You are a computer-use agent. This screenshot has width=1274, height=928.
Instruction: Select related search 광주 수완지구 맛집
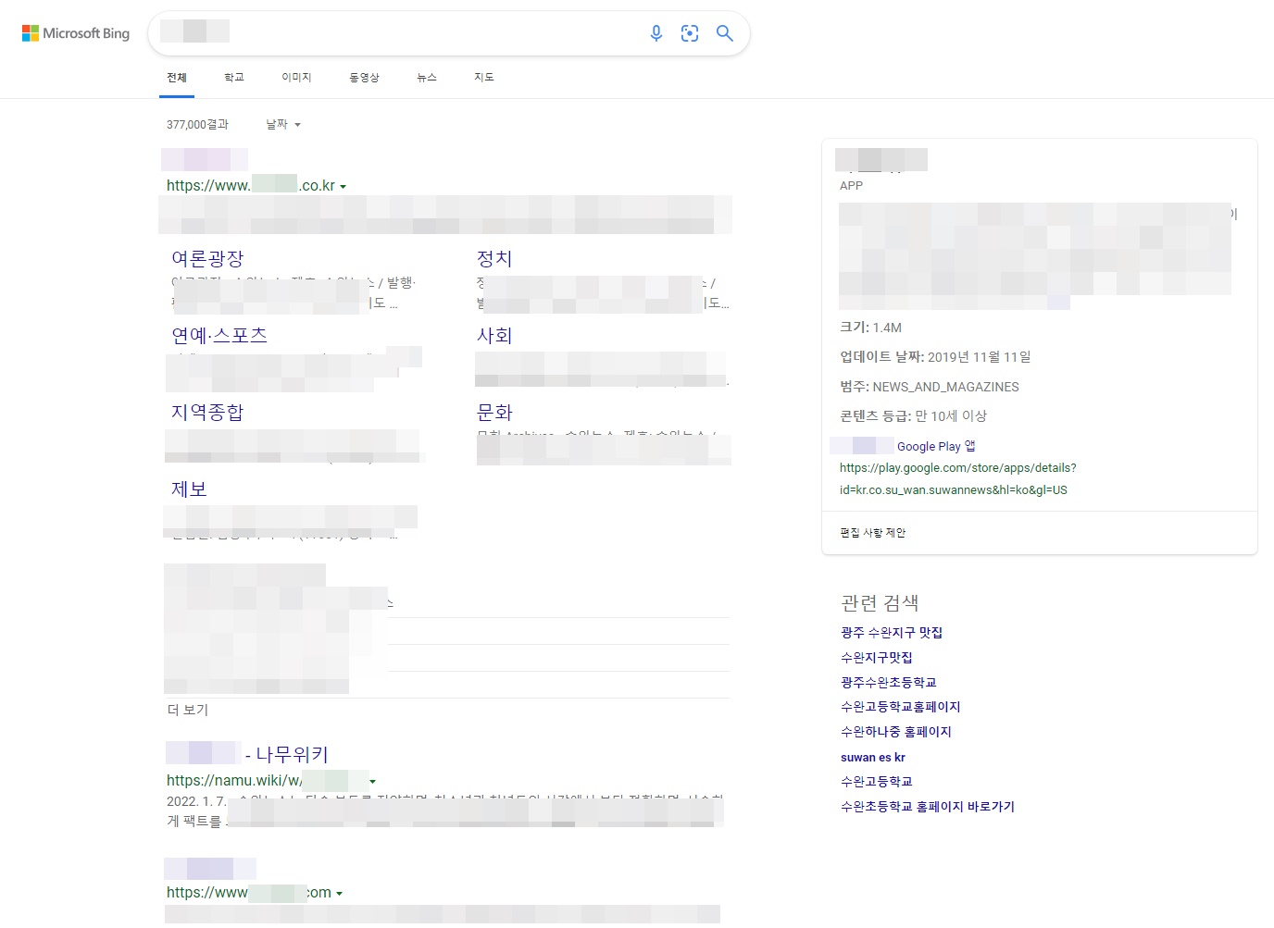coord(891,633)
